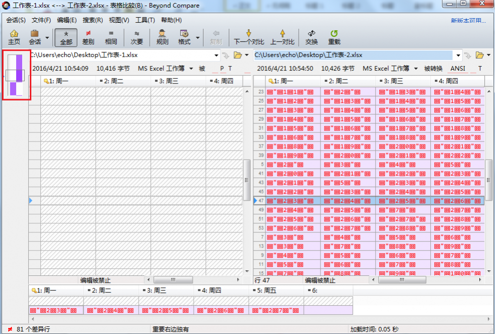This screenshot has height=334, width=495.
Task: Expand the right file path dropdown
Action: 458,55
